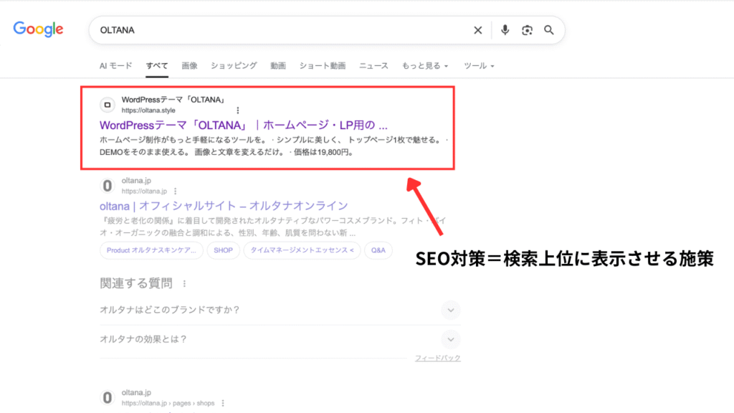Open oltana オフィシャルサイト result link

[224, 206]
